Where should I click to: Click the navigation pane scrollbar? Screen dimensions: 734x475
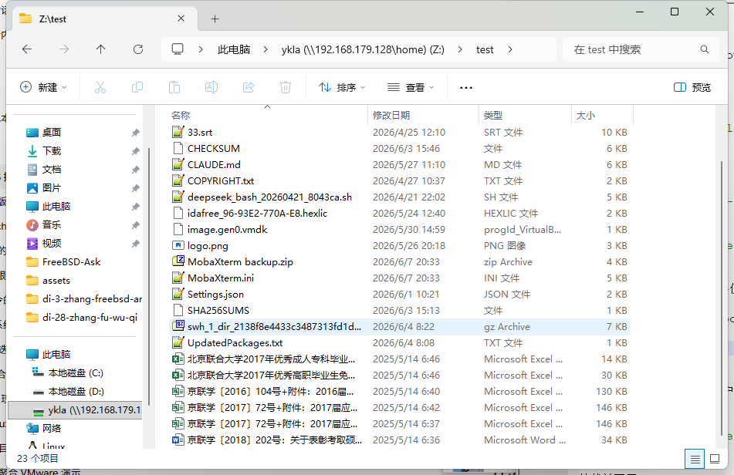149,276
